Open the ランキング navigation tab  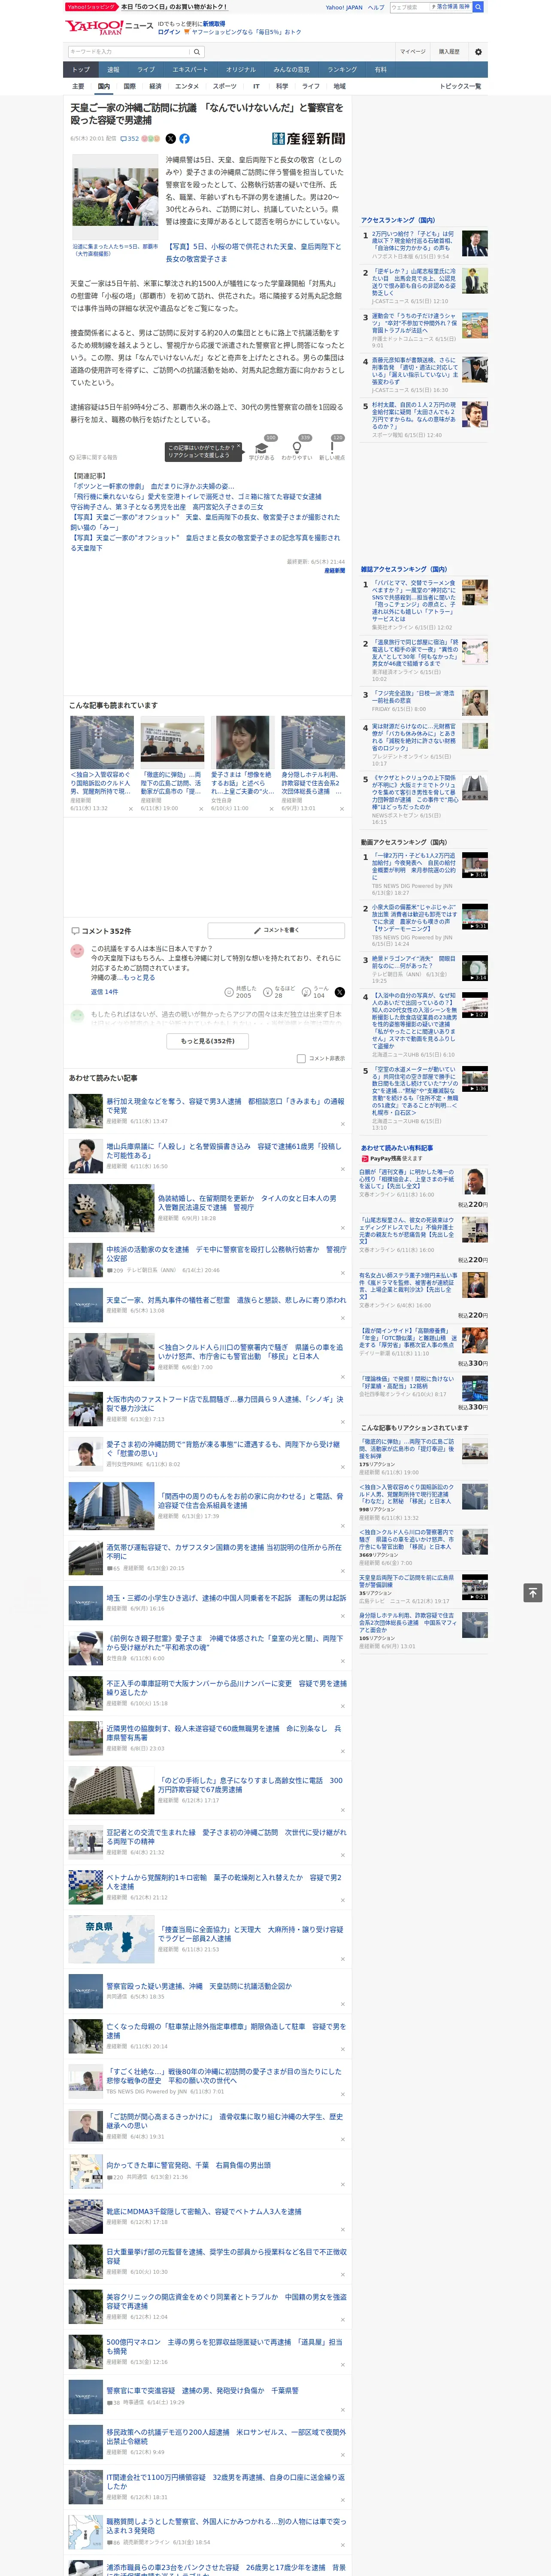[342, 70]
